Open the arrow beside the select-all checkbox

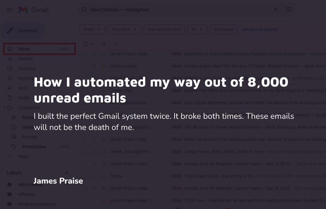[91, 44]
